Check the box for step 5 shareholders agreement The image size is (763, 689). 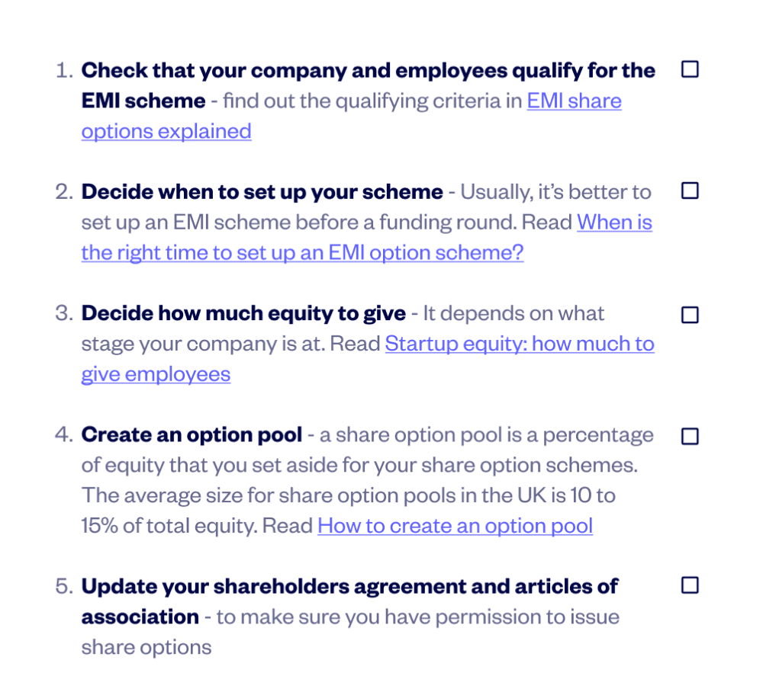(x=690, y=585)
